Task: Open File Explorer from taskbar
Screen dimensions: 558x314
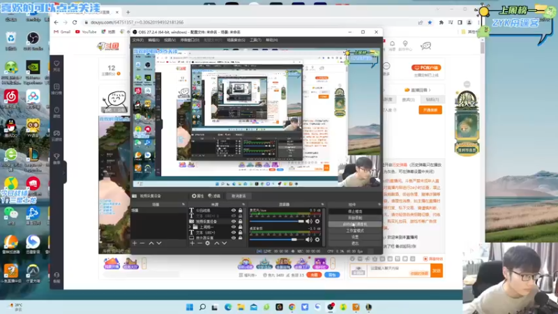Action: (241, 307)
